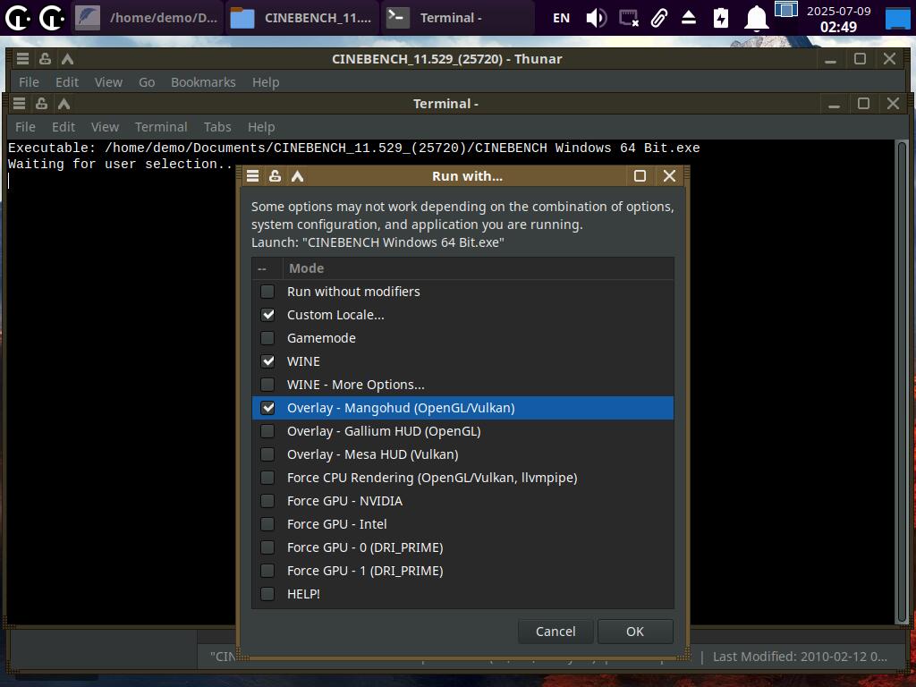Viewport: 916px width, 687px height.
Task: Tick WINE - More Options... checkbox
Action: tap(267, 385)
